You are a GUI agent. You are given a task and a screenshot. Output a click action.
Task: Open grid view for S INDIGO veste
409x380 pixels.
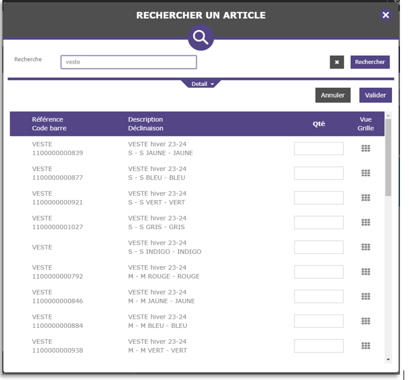(366, 247)
